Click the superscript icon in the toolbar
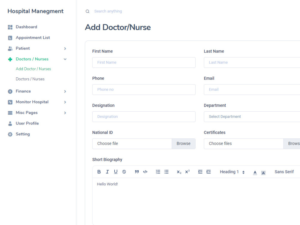Viewport: 300px width, 225px height. point(187,172)
